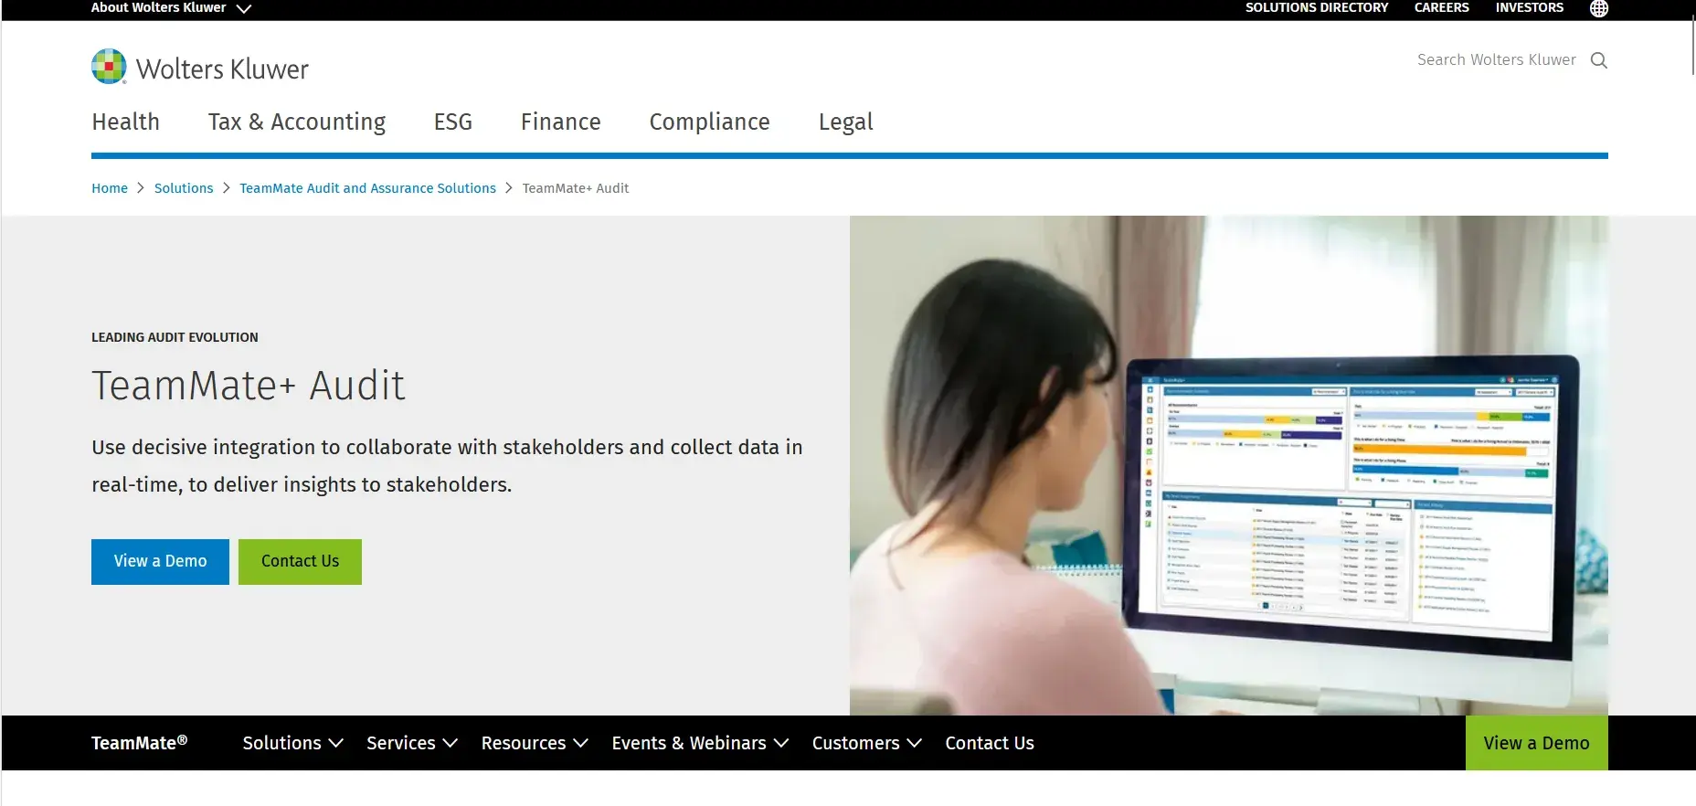Expand the Services dropdown
This screenshot has width=1696, height=806.
(412, 743)
